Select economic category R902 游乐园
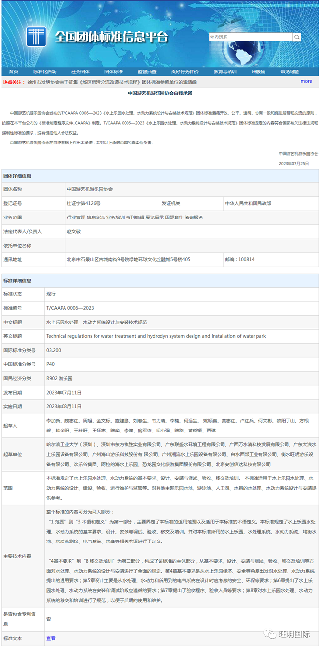 click(59, 378)
